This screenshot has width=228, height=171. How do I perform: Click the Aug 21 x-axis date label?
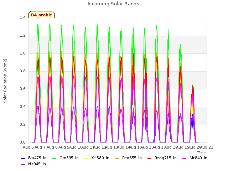pyautogui.click(x=207, y=147)
